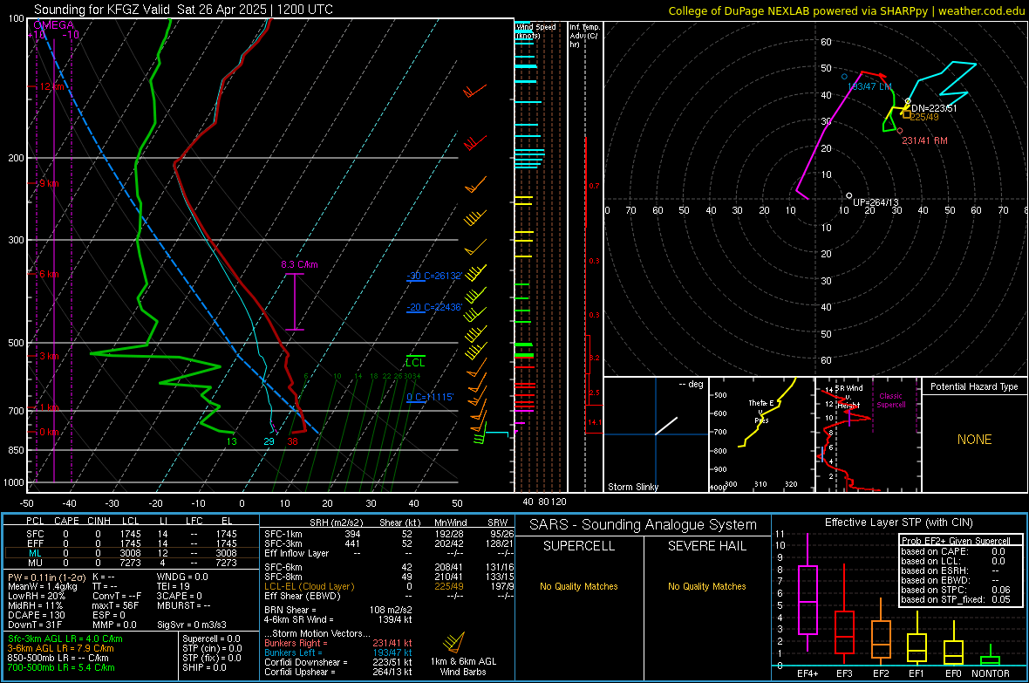Click the Supercell = 0.0 composite value
The height and width of the screenshot is (683, 1029).
211,639
